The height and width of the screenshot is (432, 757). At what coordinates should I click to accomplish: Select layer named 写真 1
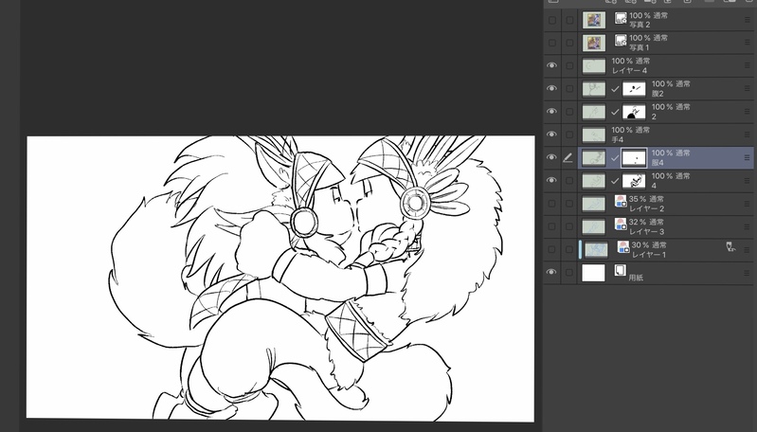(640, 47)
